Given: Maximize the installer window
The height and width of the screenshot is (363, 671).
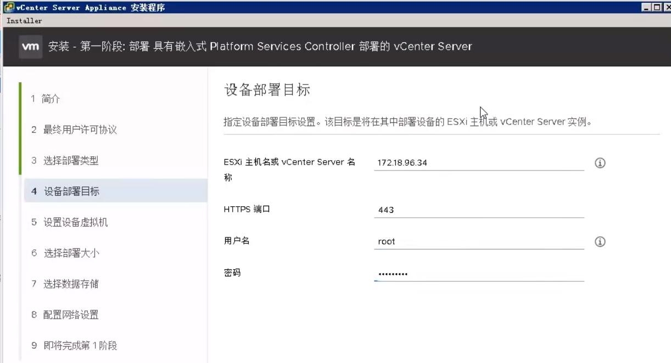Looking at the screenshot, I should coord(656,8).
